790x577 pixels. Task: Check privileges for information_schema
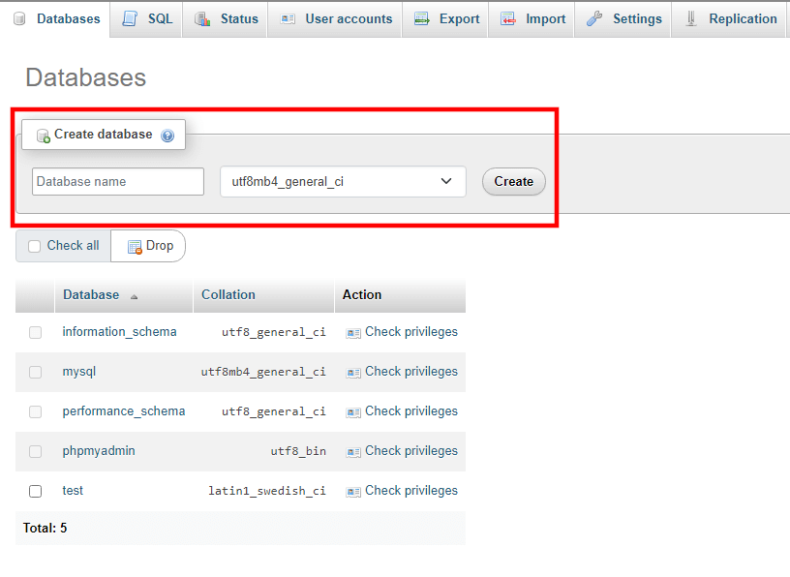click(411, 332)
